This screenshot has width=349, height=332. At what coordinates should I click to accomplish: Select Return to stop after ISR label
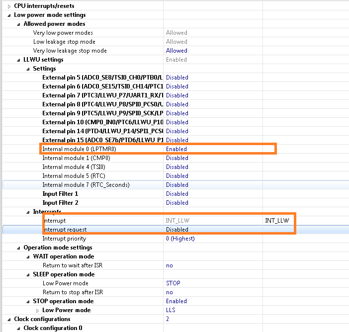[73, 292]
